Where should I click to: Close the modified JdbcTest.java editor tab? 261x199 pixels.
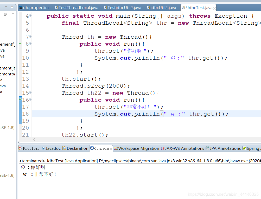tap(215, 8)
